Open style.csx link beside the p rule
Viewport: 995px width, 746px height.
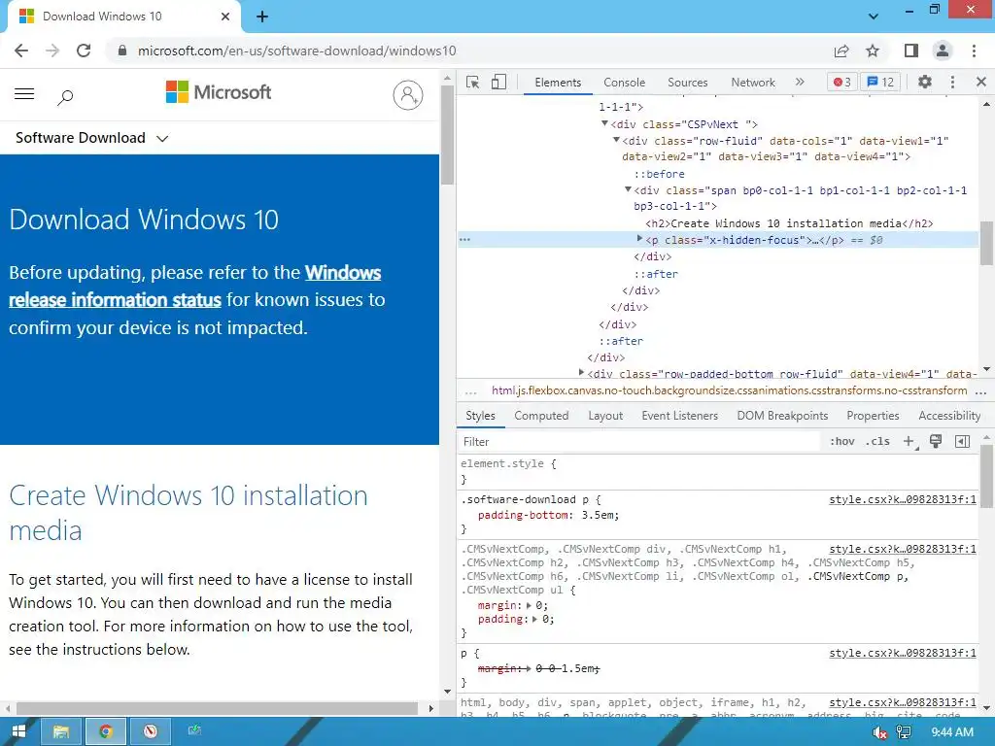(903, 654)
